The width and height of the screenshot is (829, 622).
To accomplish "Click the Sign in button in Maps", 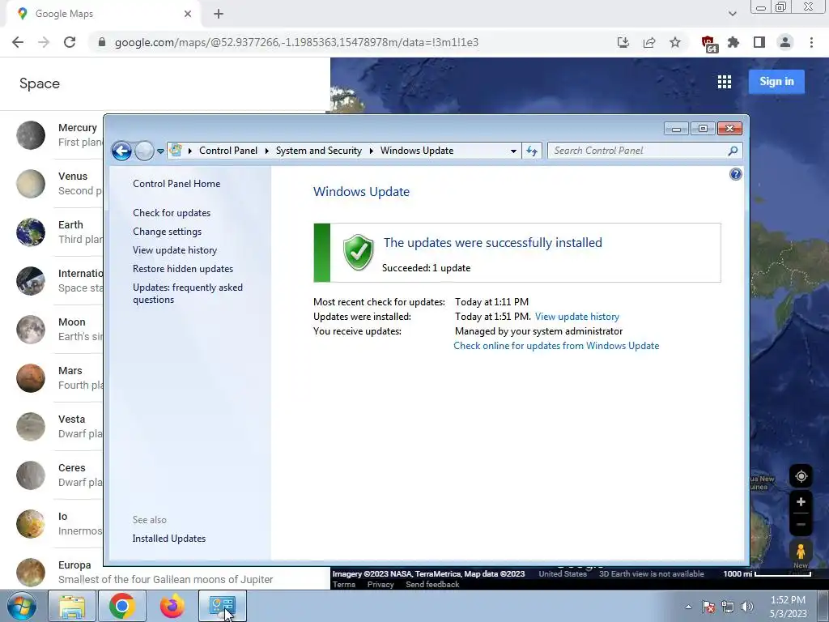I will [x=776, y=82].
